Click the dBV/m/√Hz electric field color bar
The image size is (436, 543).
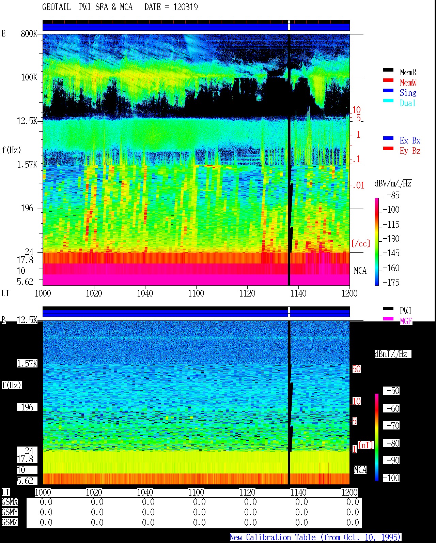[x=377, y=241]
